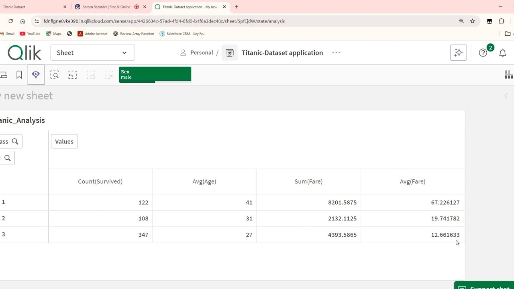Click the Clear all selections icon
The image size is (514, 289).
coord(109,75)
